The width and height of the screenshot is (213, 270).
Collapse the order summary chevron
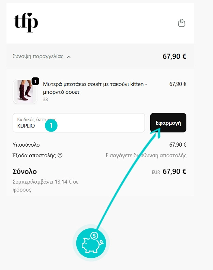coord(69,57)
